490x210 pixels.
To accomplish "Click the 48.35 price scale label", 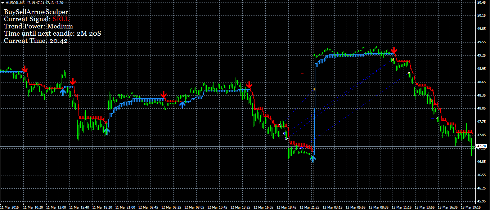I will 481,95.
